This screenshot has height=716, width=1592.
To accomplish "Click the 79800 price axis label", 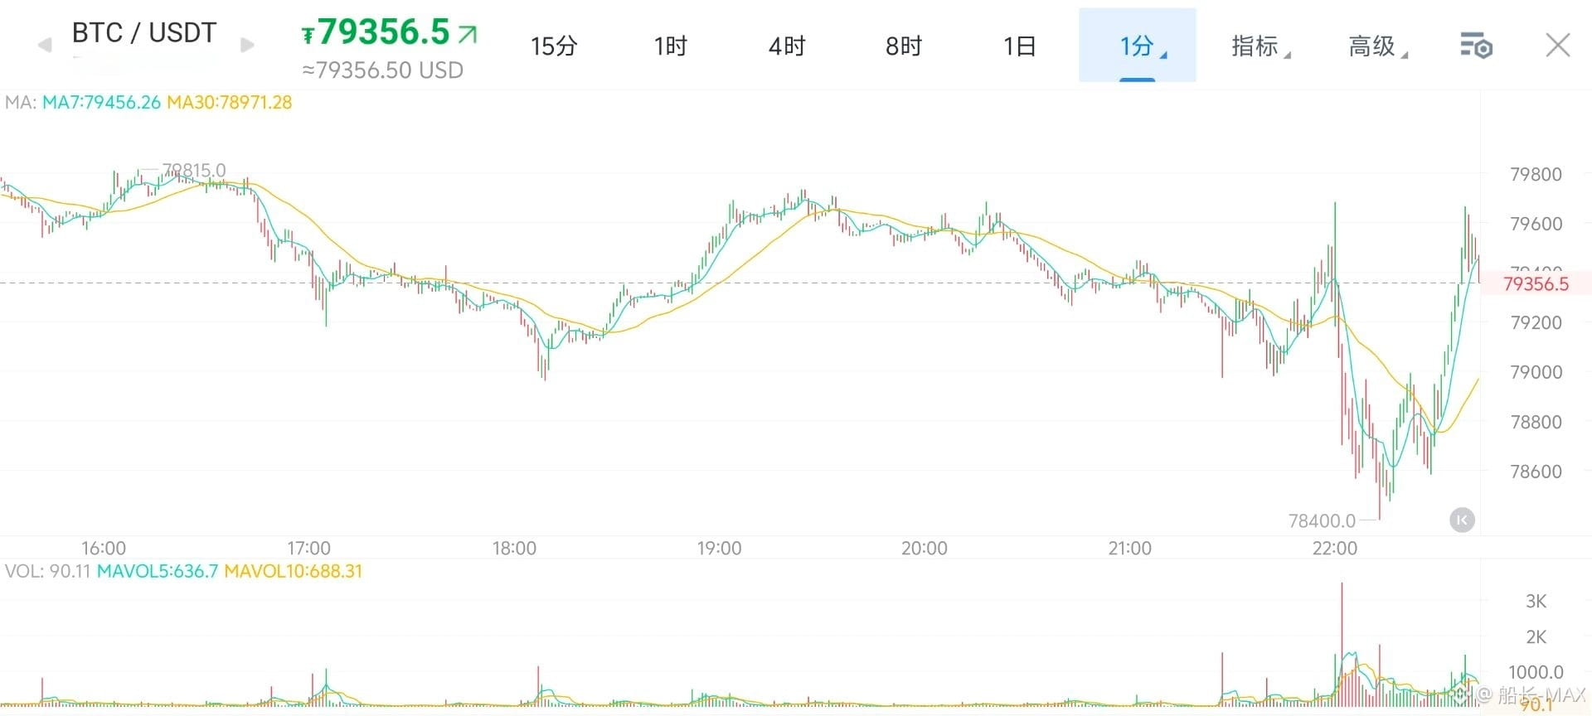I will [x=1536, y=174].
